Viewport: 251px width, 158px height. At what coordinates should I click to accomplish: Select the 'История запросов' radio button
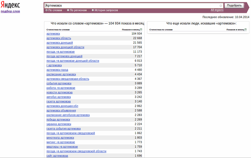coord(93,10)
